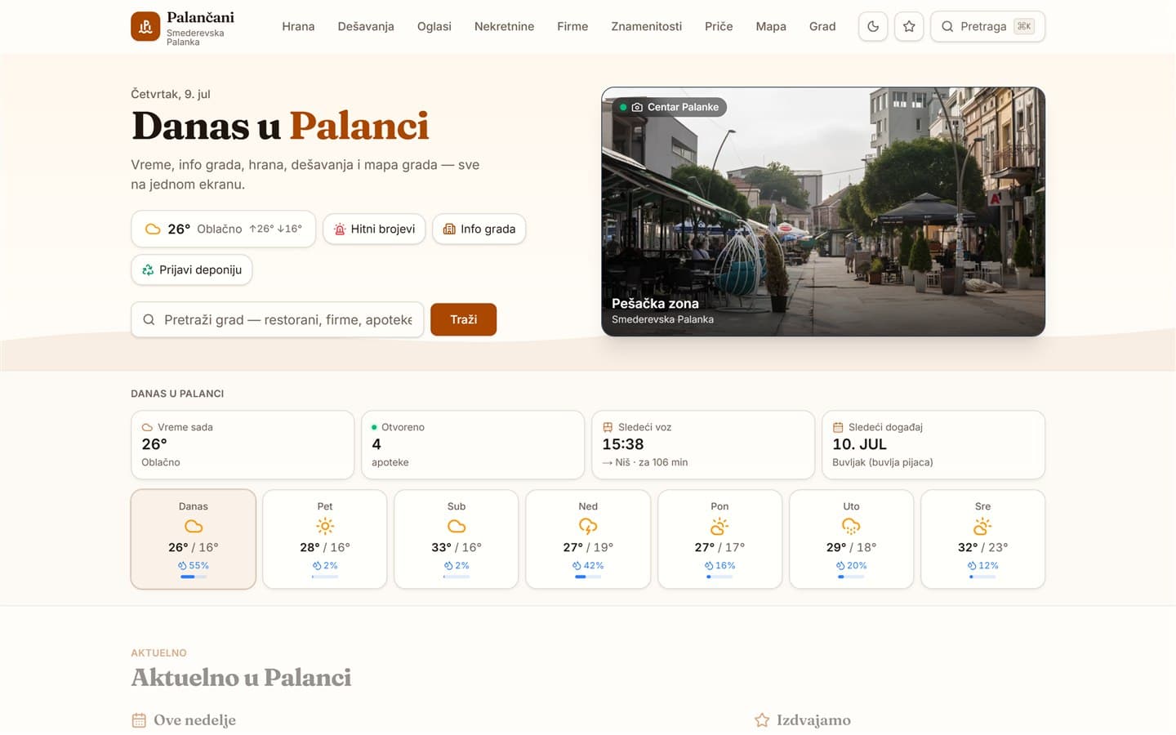This screenshot has width=1176, height=735.
Task: Open the Mapa page
Action: [771, 26]
